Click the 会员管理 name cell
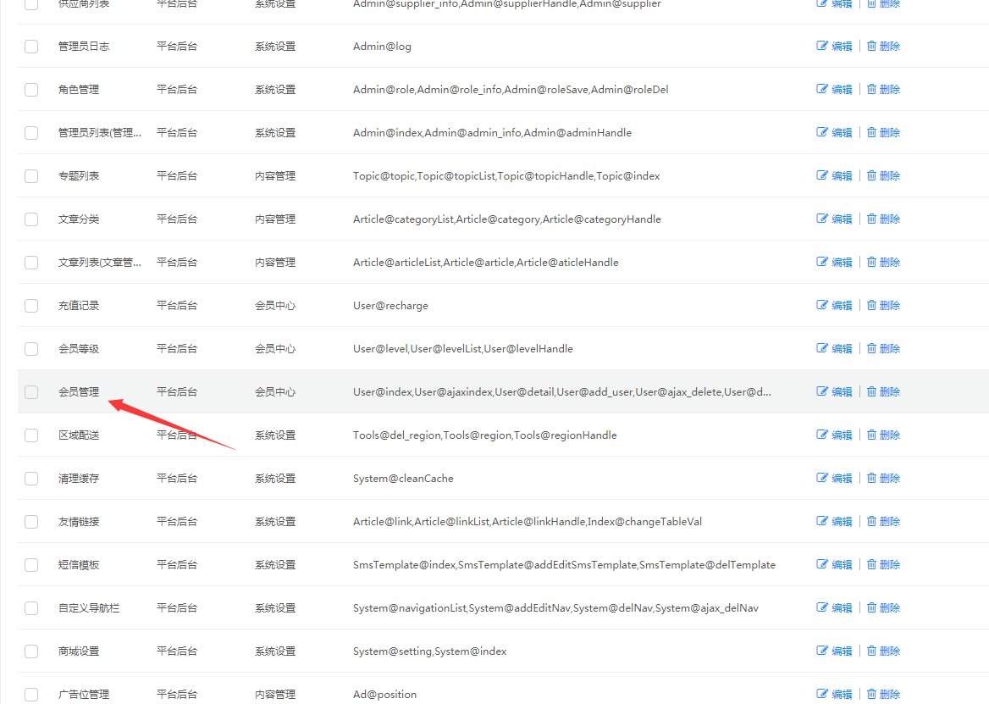This screenshot has height=704, width=989. pyautogui.click(x=79, y=392)
